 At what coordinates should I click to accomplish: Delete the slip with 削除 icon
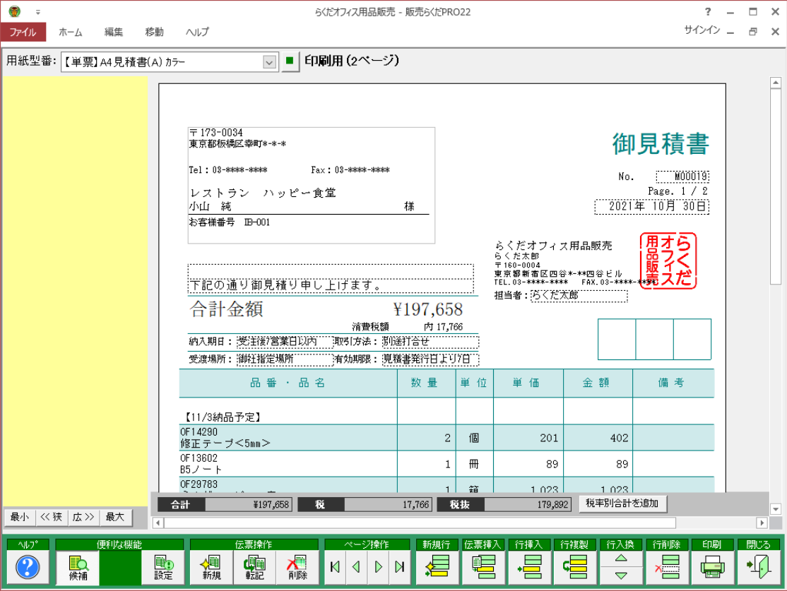point(297,566)
